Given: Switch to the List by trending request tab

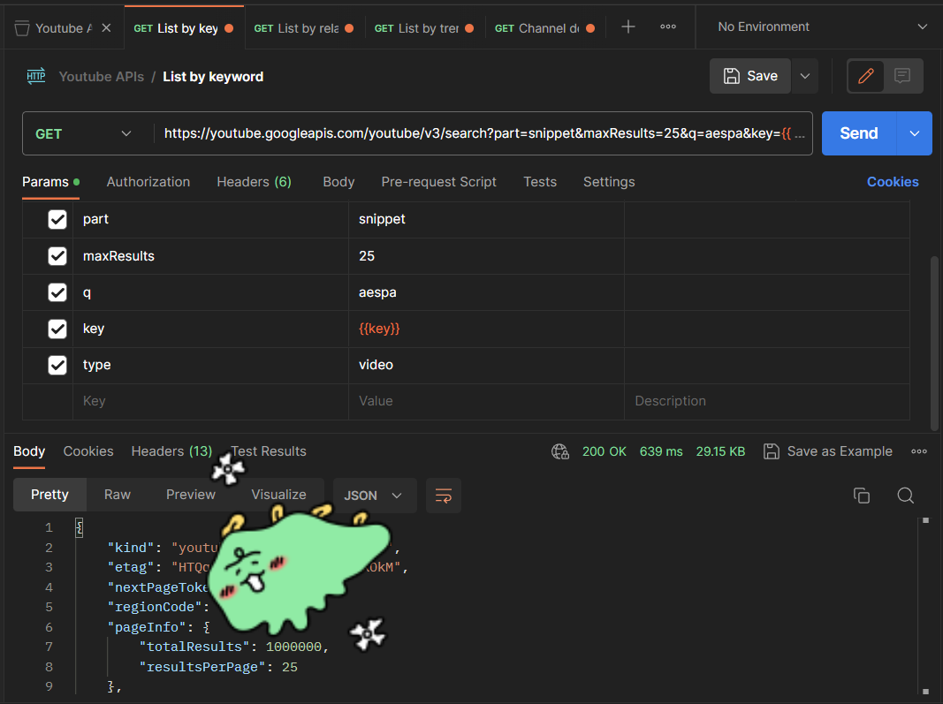Looking at the screenshot, I should coord(424,28).
